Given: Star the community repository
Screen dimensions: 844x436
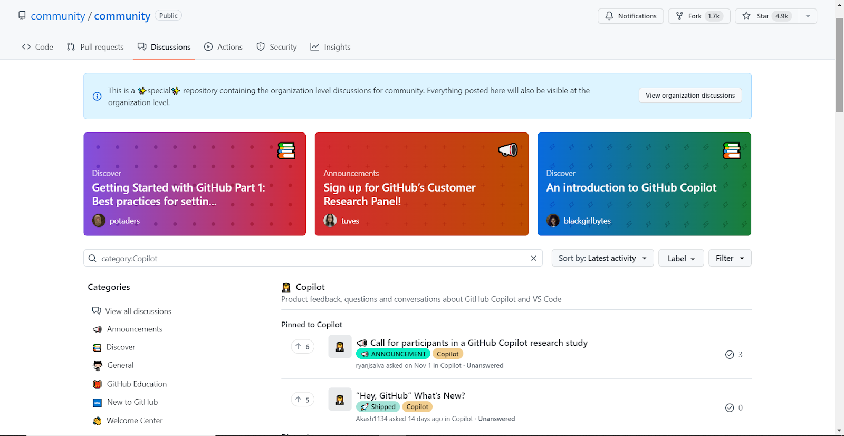Looking at the screenshot, I should click(767, 16).
